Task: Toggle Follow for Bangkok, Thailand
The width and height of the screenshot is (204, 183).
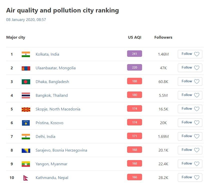Action: (190, 95)
